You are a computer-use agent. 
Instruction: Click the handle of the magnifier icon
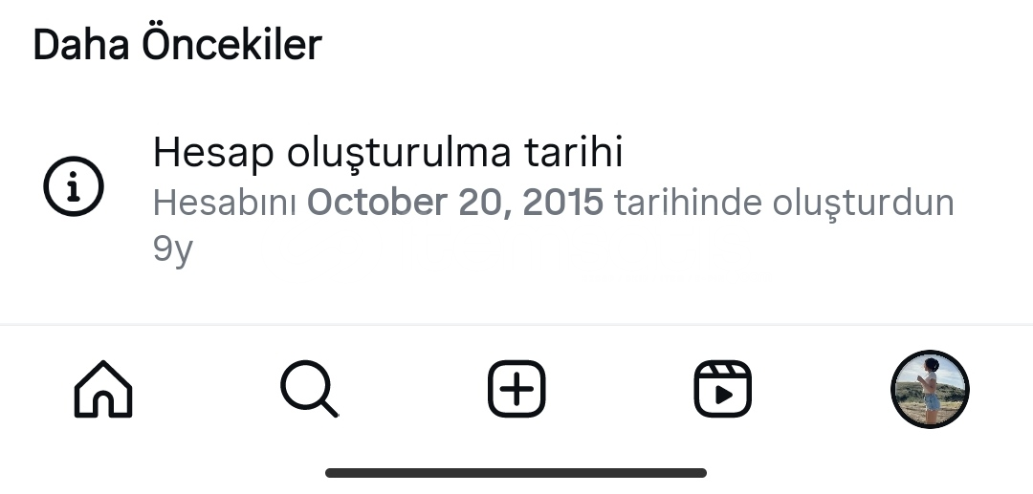click(x=328, y=406)
